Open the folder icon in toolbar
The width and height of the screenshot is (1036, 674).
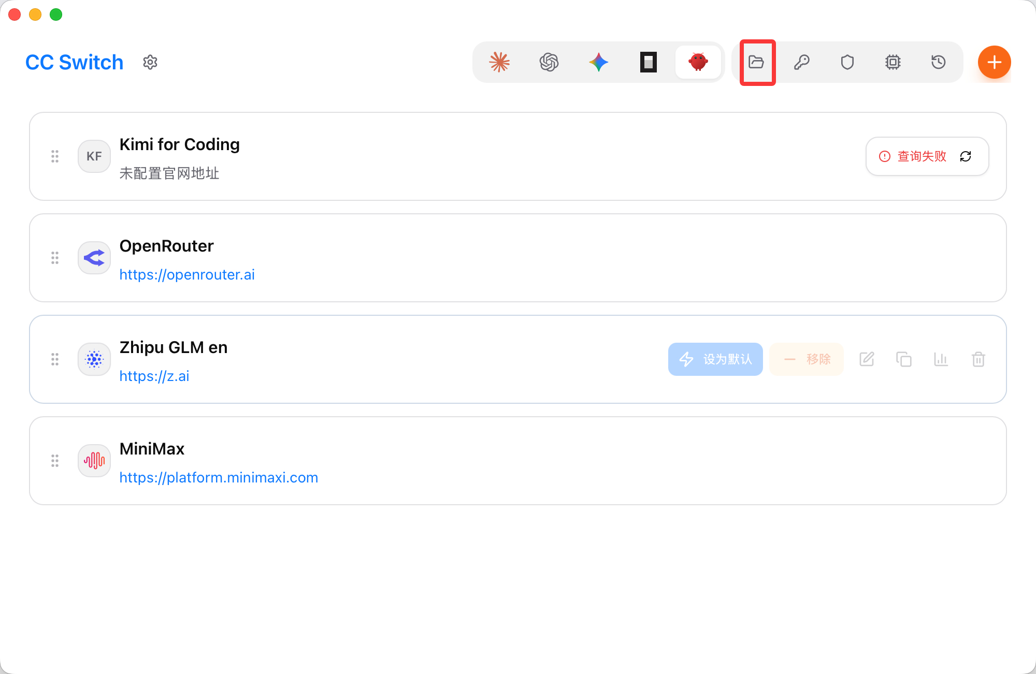click(757, 62)
